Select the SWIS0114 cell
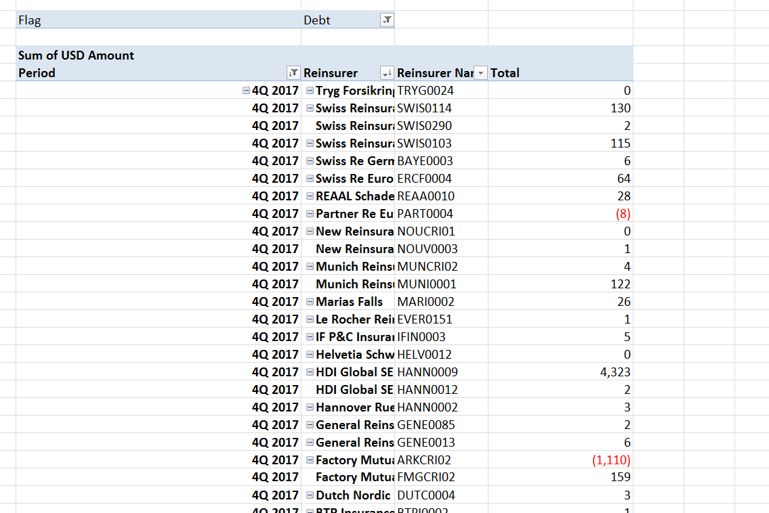The image size is (769, 513). (441, 108)
